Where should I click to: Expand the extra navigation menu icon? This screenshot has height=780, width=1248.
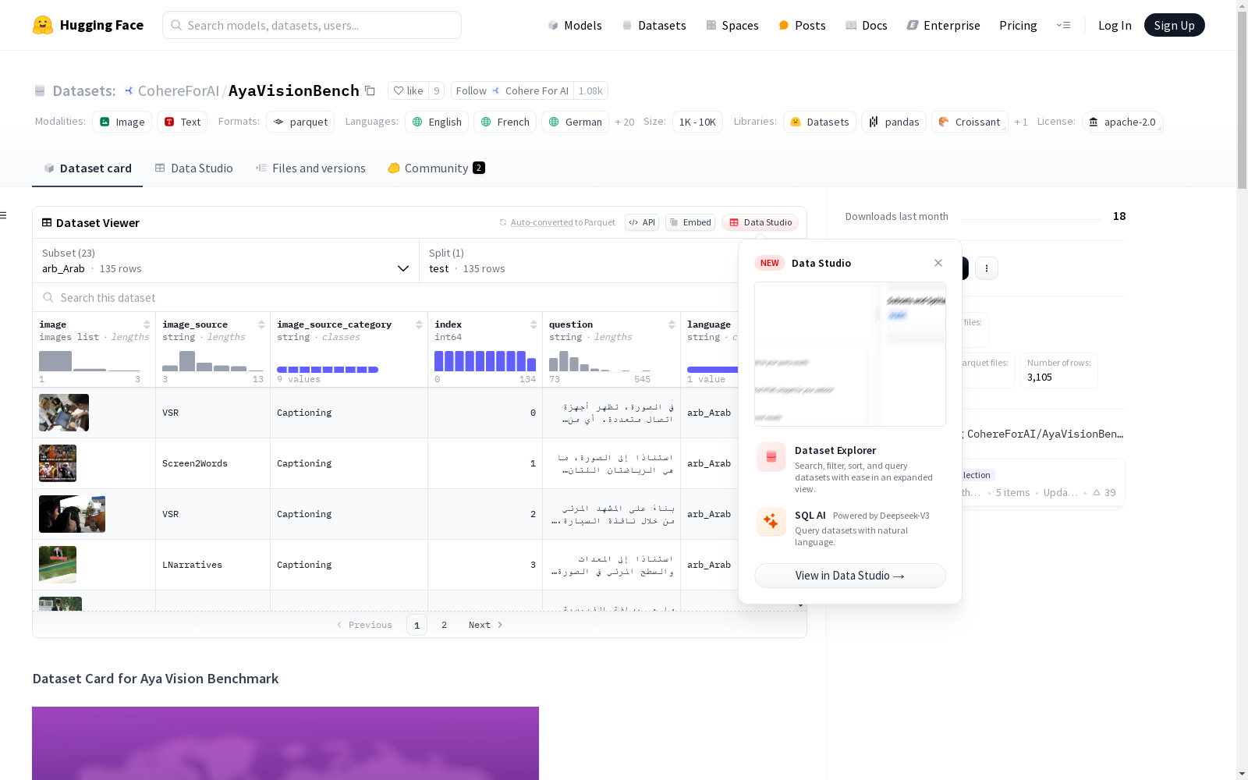(x=1063, y=25)
